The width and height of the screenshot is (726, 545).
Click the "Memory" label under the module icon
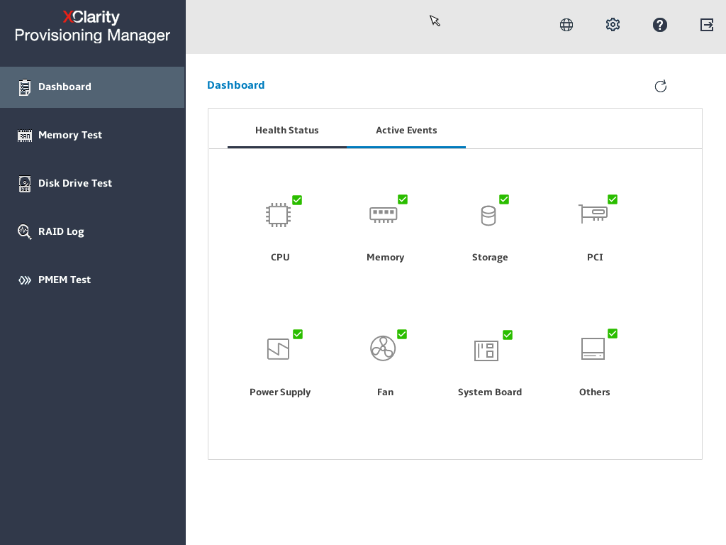point(385,258)
